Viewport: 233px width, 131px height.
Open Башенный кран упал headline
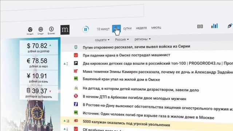tap(121, 79)
